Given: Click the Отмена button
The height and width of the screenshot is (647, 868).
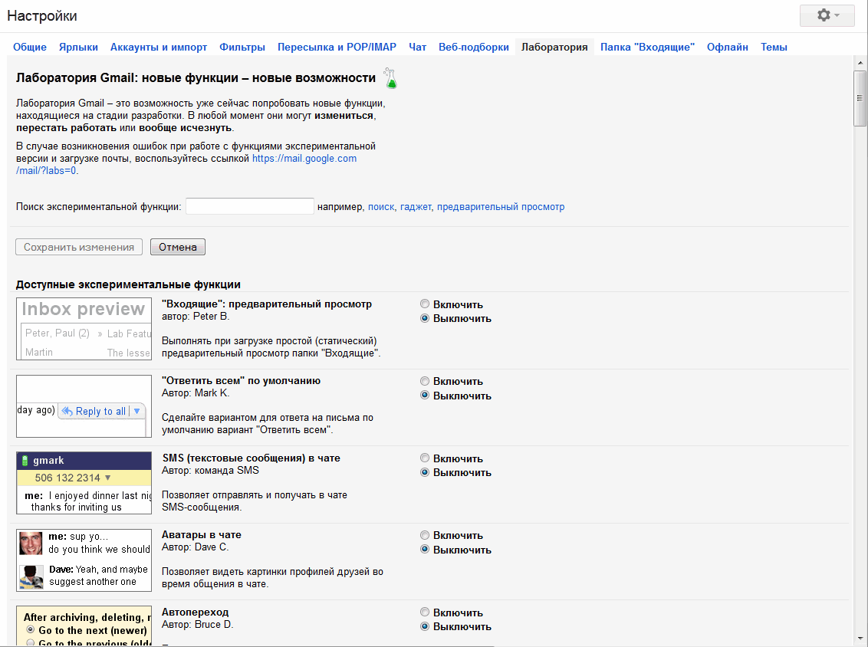Looking at the screenshot, I should pos(178,247).
